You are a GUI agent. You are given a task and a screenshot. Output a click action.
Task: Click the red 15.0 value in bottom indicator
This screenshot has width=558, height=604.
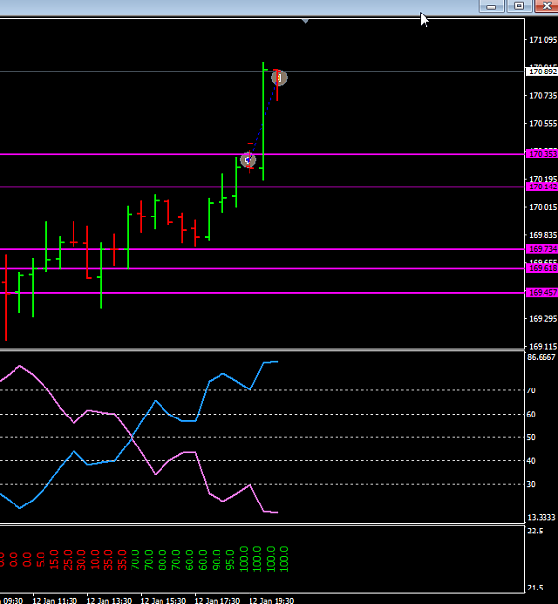click(x=54, y=559)
